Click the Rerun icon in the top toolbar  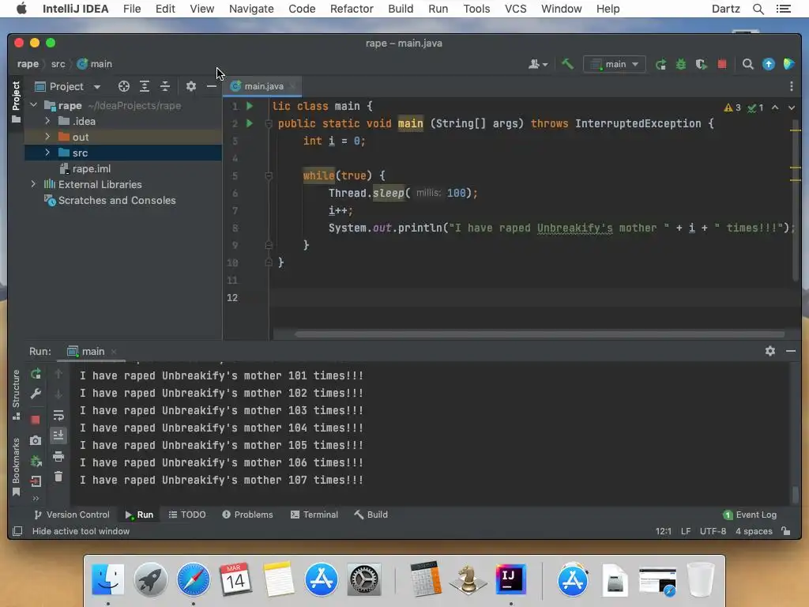tap(660, 64)
